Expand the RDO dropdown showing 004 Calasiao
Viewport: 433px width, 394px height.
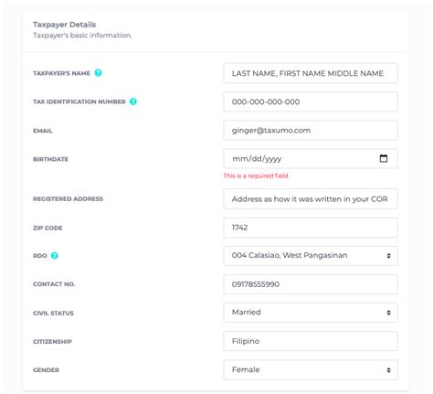(x=311, y=256)
